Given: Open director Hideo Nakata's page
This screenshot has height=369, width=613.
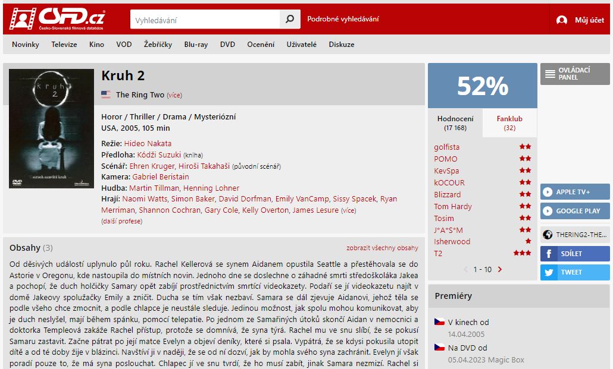Looking at the screenshot, I should pyautogui.click(x=148, y=143).
